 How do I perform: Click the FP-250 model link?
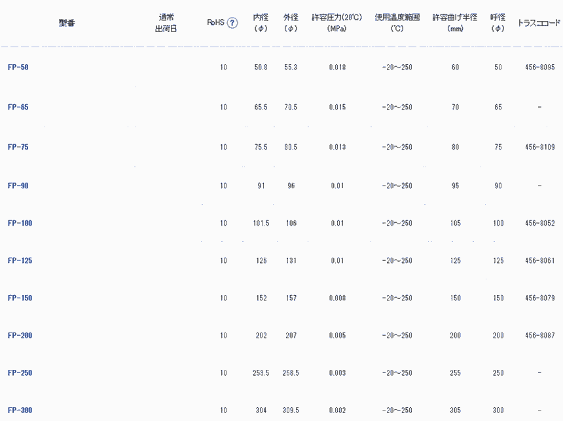tap(20, 373)
